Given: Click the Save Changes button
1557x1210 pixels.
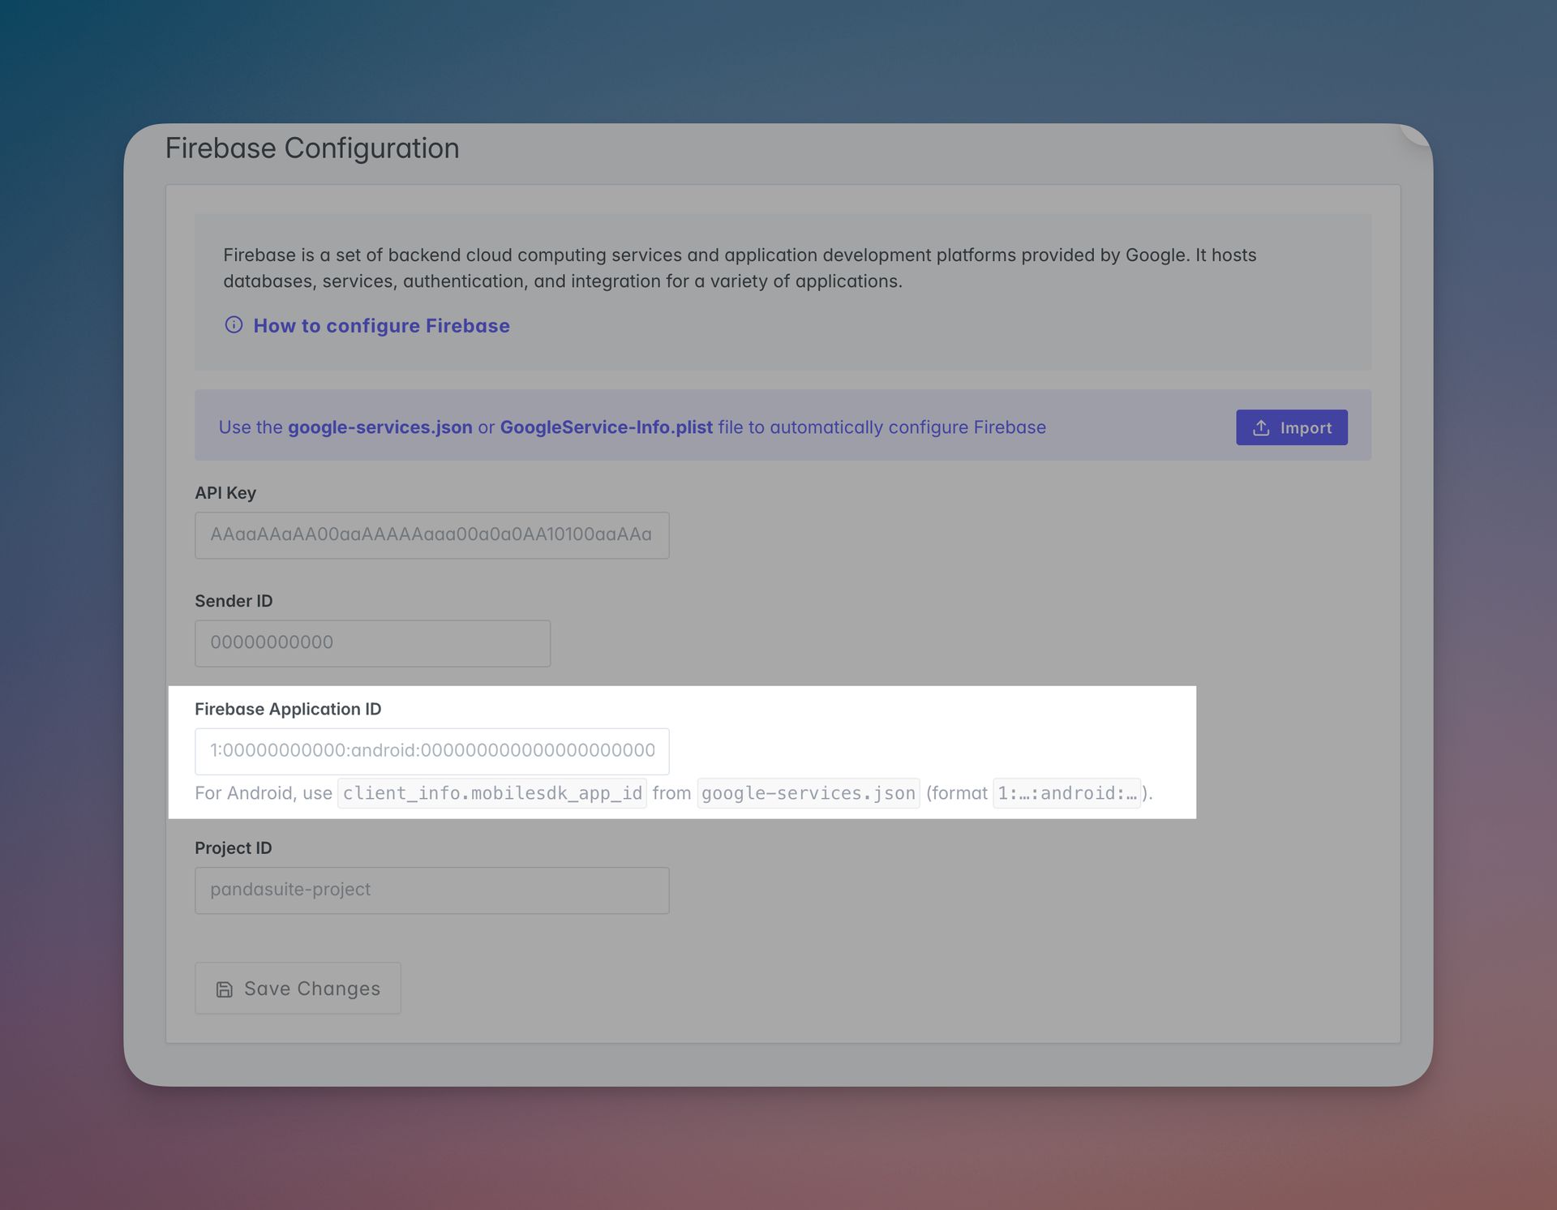Looking at the screenshot, I should [298, 988].
